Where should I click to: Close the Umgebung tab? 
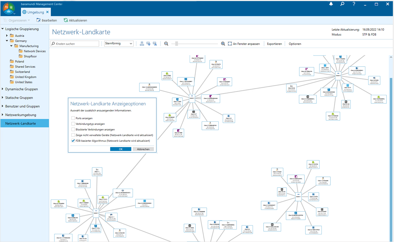48,12
